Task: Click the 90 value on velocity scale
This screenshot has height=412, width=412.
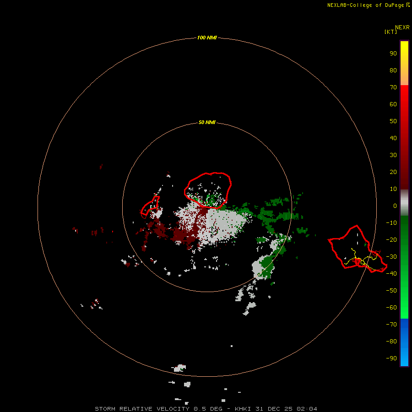Action: [393, 54]
